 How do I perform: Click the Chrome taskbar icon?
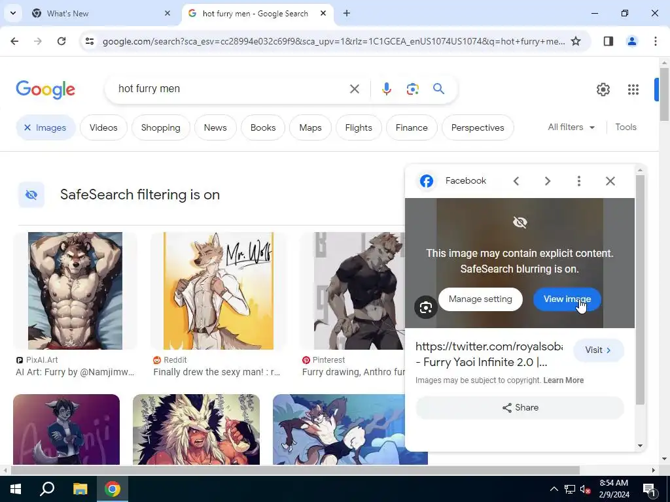pos(113,489)
